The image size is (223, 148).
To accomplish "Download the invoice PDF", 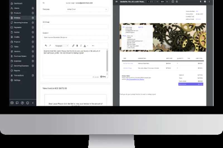I will [x=200, y=2].
